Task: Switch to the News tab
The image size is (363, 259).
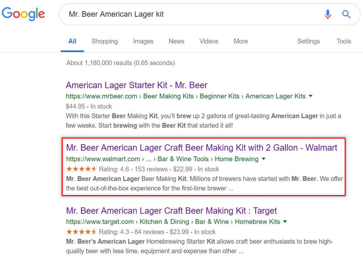Action: click(176, 41)
